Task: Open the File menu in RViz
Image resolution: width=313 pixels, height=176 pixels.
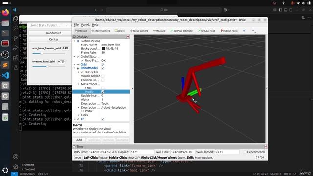Action: click(x=76, y=25)
